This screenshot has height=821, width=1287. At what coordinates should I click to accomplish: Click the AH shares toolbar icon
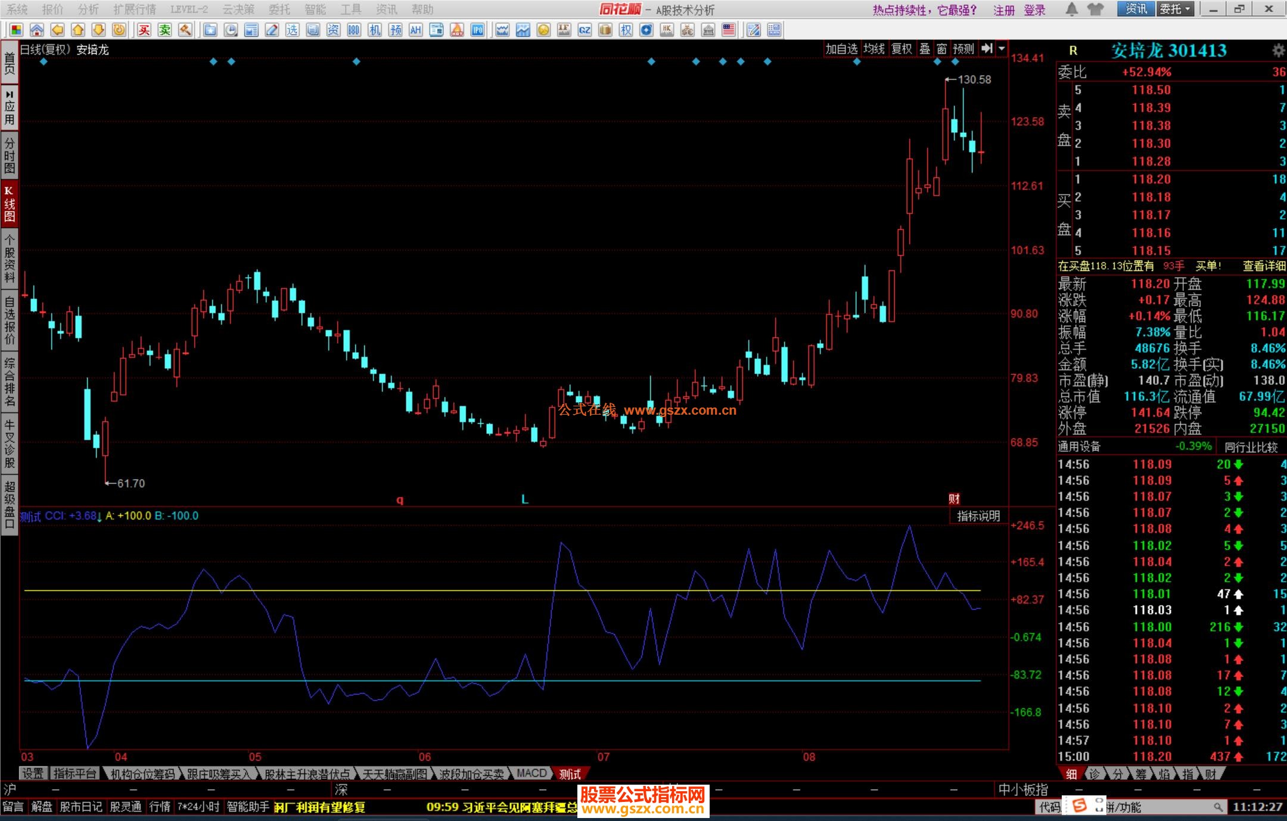click(x=416, y=30)
